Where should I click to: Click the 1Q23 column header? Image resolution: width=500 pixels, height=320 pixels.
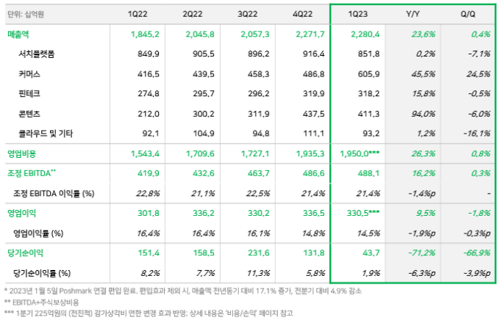(x=368, y=14)
